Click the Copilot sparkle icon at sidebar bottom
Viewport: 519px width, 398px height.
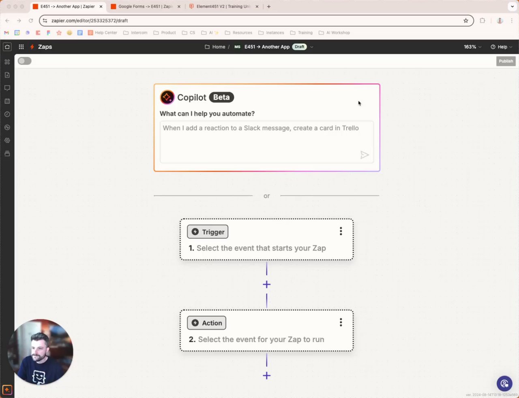tap(7, 390)
